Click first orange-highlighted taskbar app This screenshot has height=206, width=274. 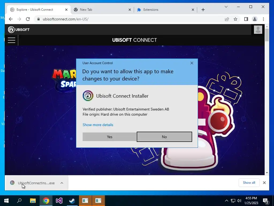click(85, 201)
